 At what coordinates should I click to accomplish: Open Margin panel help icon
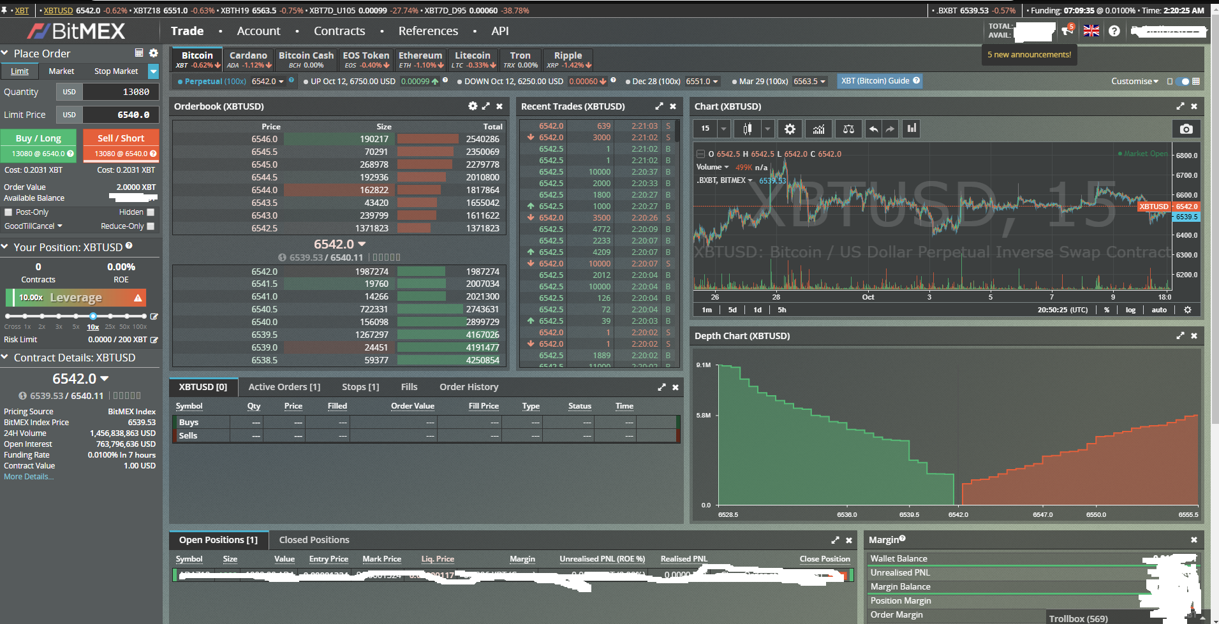click(903, 539)
